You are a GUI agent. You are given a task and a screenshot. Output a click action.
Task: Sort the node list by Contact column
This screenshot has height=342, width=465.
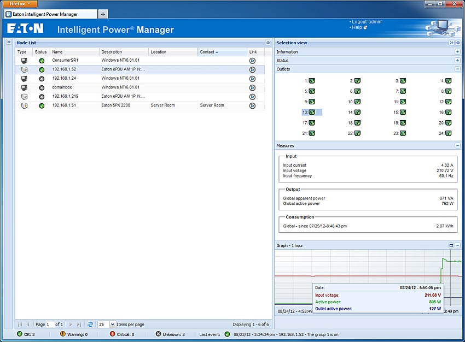222,52
